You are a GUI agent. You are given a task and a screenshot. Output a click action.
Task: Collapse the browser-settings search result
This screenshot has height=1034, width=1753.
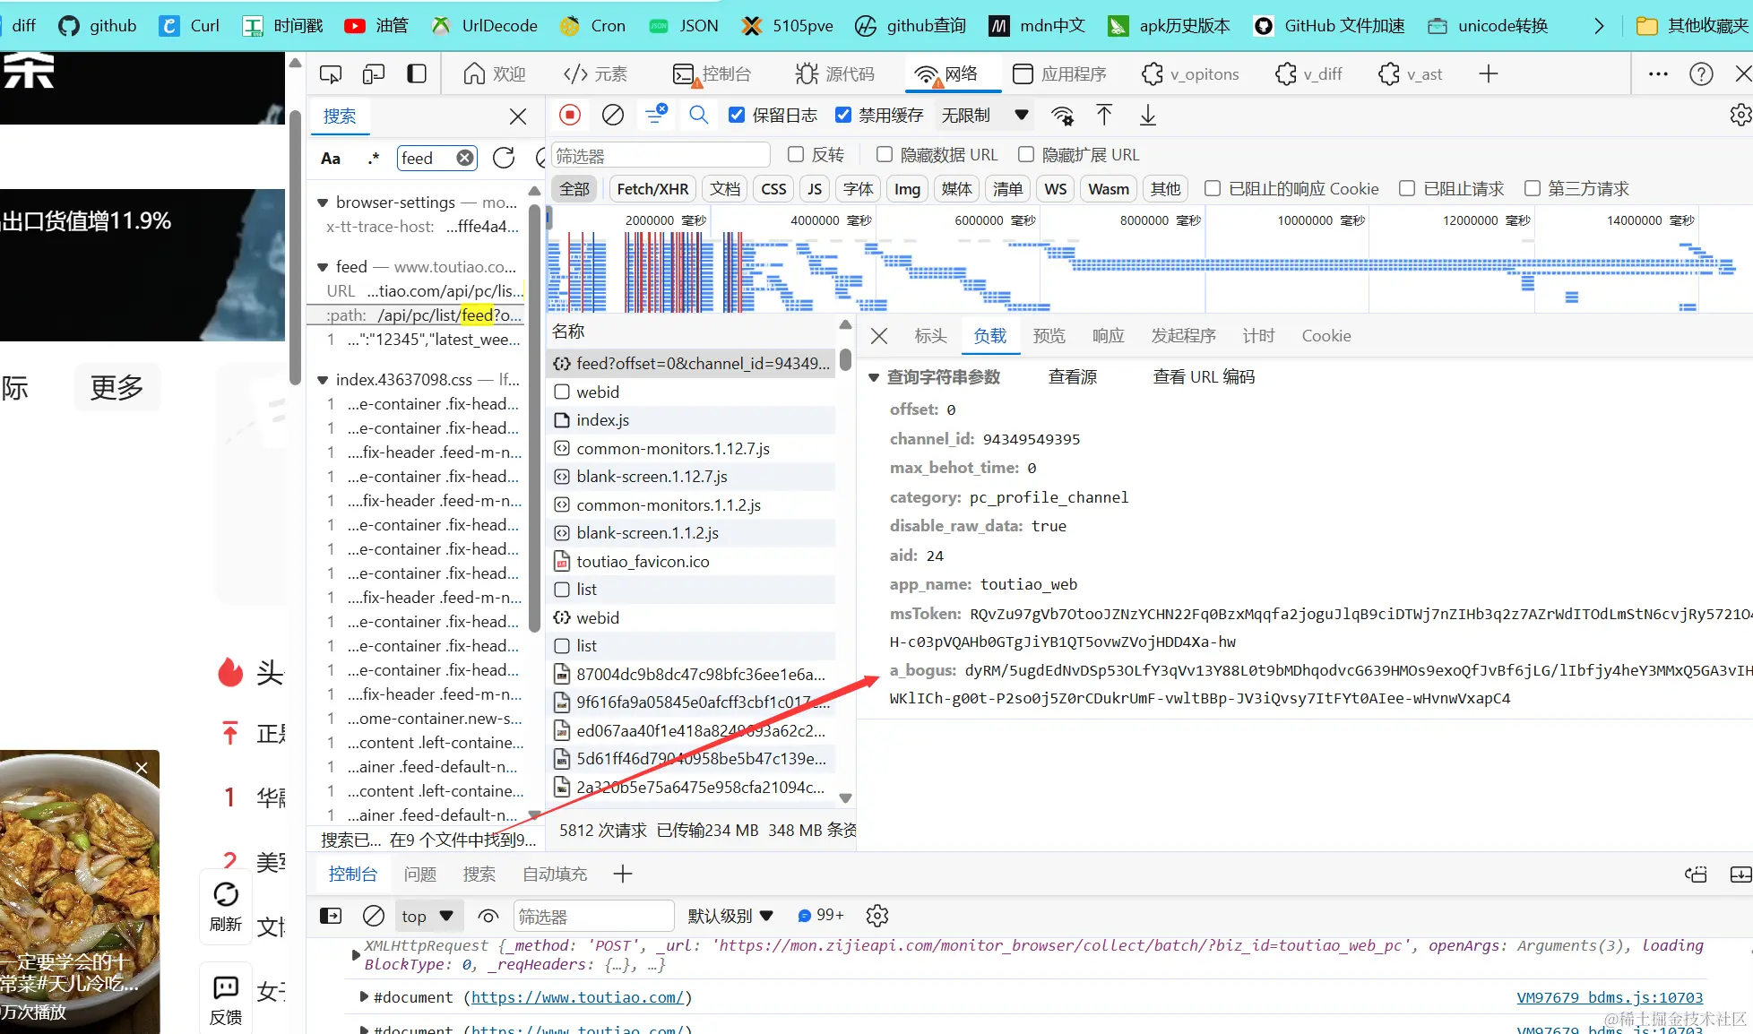tap(323, 202)
